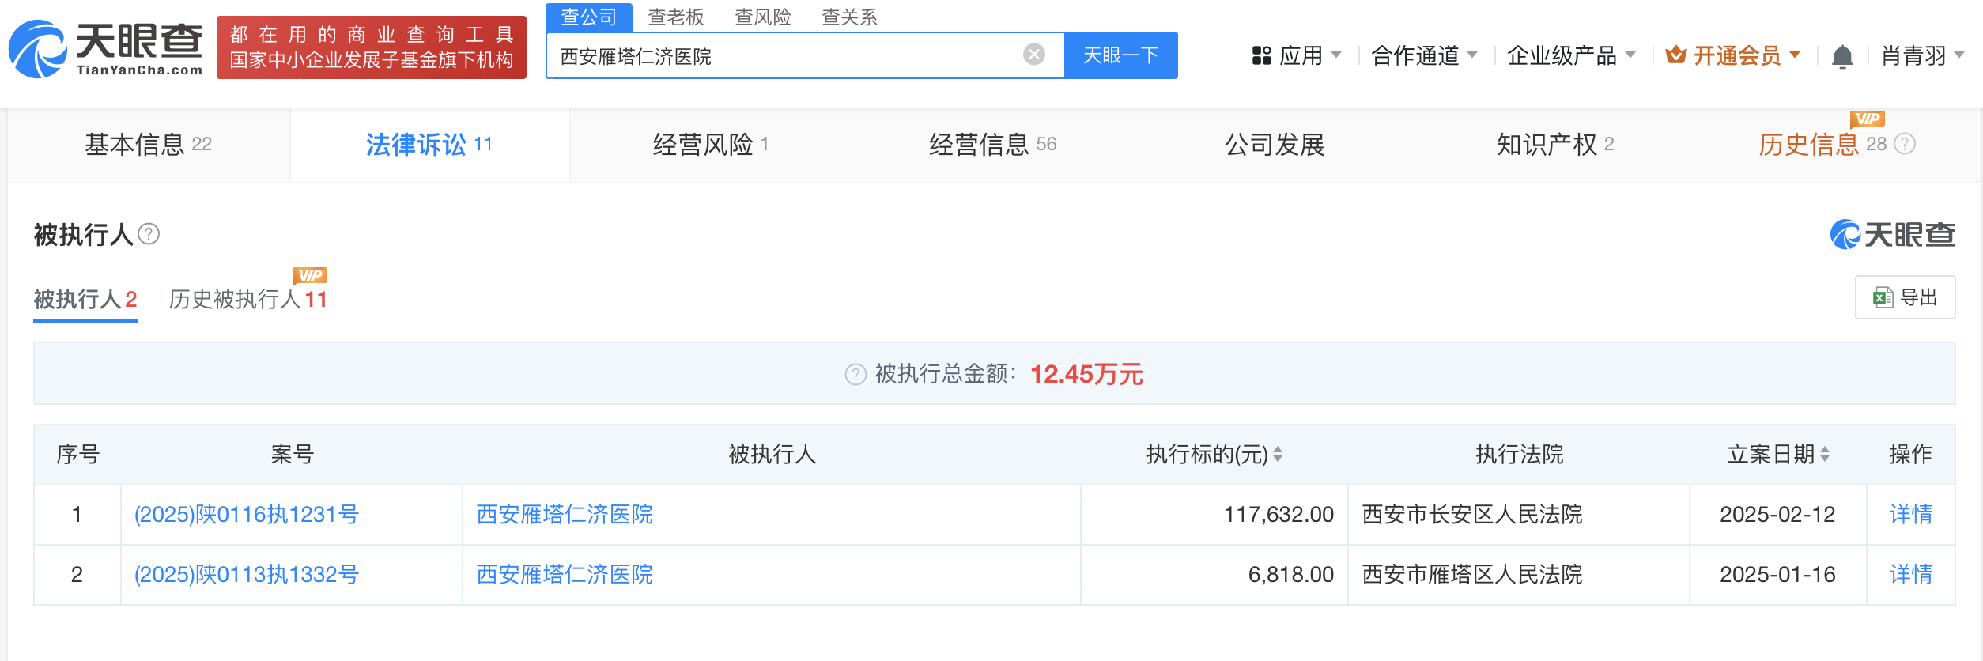Sort by 执行标的(元) column arrows

tap(1278, 455)
